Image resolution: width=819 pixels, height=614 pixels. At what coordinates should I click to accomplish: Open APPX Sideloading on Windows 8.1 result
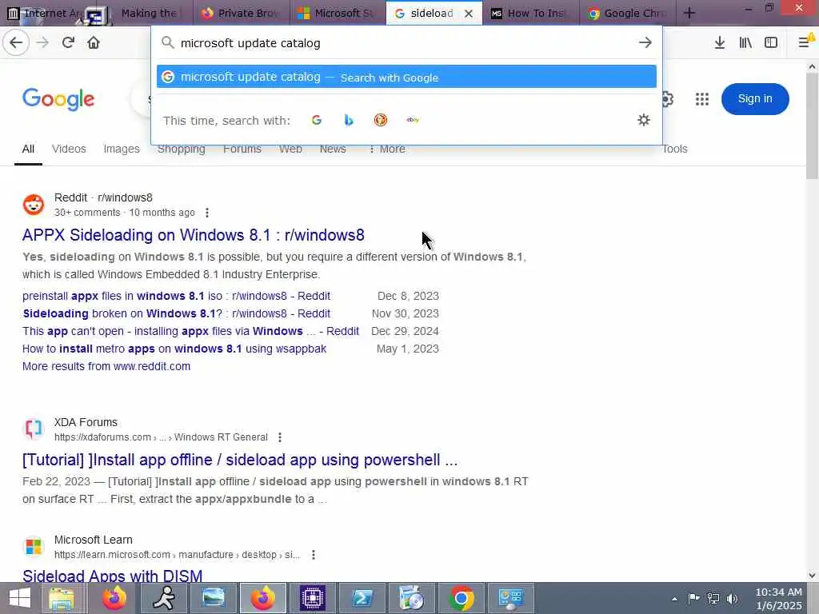click(194, 235)
